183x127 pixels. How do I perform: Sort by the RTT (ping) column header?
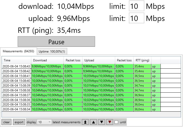click(x=142, y=60)
